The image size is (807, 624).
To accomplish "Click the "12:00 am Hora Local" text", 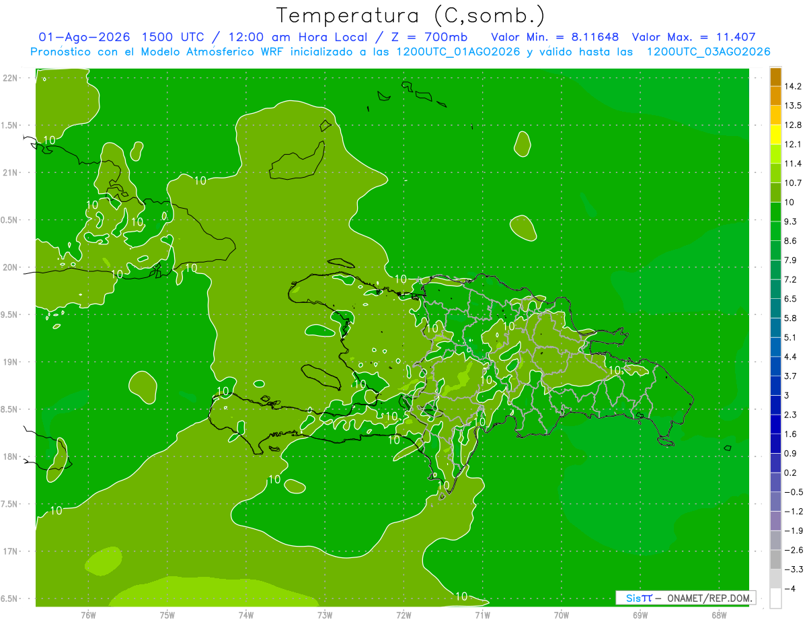I will click(x=299, y=37).
